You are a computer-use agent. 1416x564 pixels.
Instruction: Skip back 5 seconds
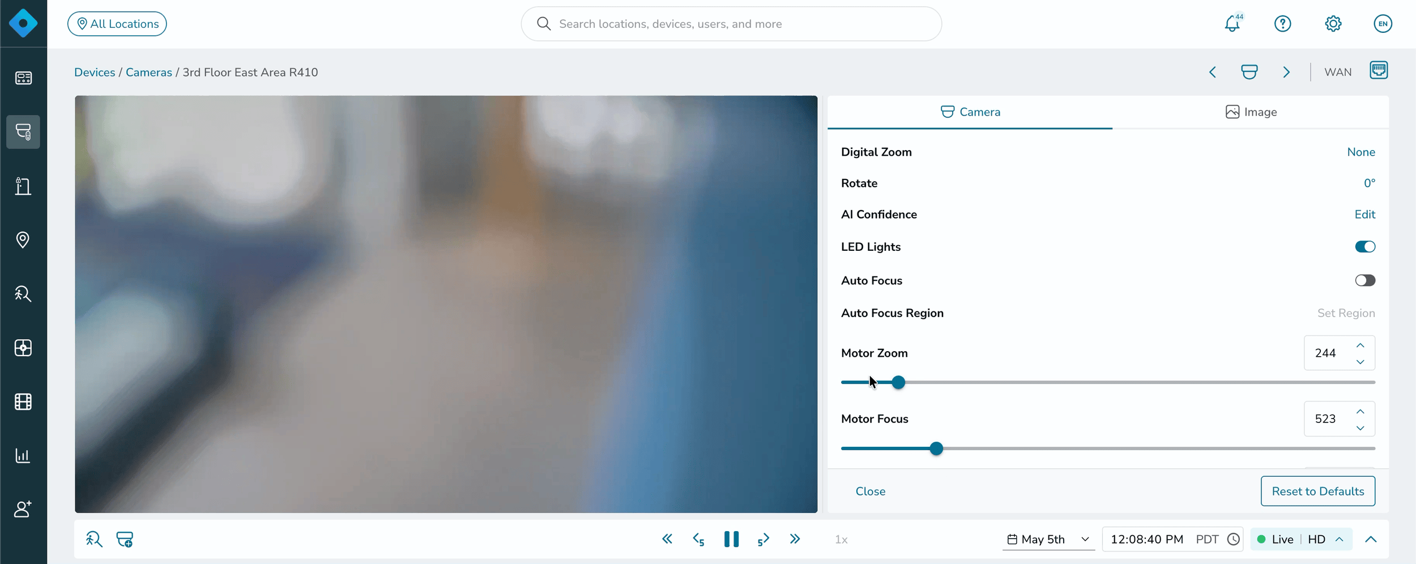point(698,540)
